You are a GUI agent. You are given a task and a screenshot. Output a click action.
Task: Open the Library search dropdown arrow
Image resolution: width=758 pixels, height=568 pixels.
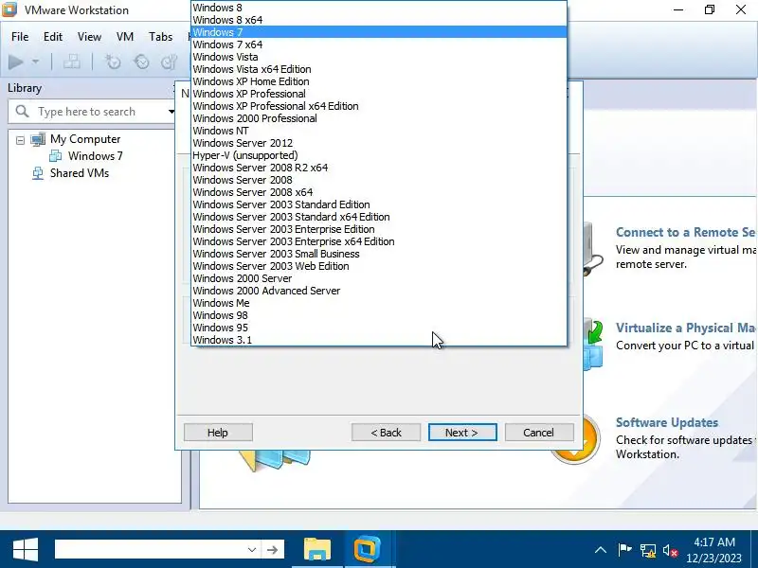[171, 112]
